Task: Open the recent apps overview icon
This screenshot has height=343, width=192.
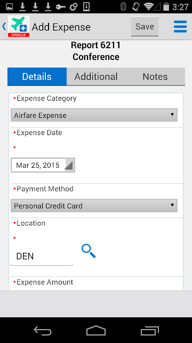Action: pos(149,330)
